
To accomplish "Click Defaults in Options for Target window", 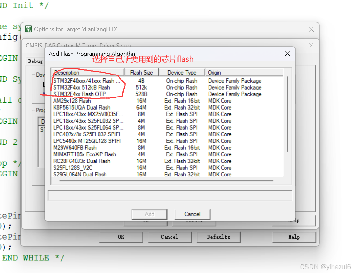I will [218, 237].
